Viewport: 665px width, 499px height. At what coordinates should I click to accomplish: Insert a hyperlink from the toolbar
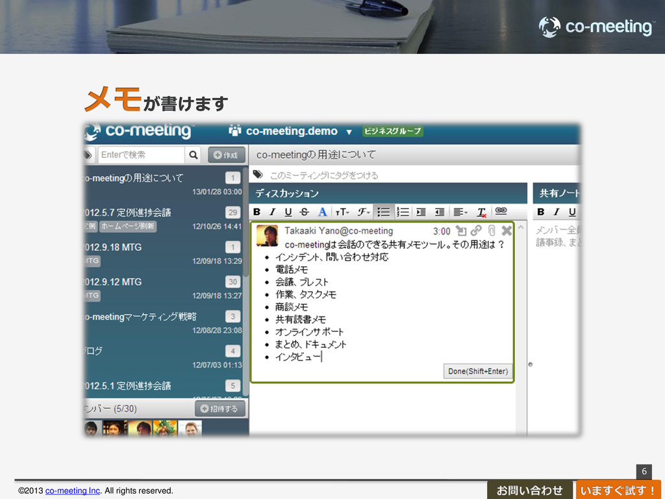tap(501, 211)
